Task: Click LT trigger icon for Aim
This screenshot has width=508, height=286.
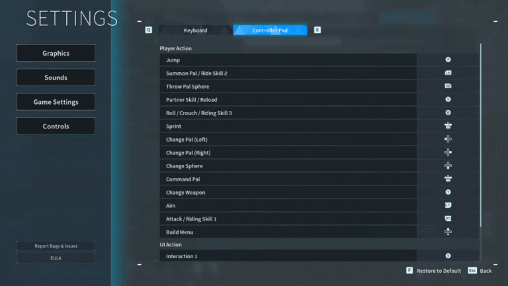Action: pos(448,205)
